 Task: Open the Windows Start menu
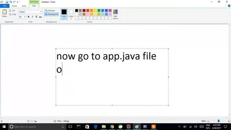(4, 127)
